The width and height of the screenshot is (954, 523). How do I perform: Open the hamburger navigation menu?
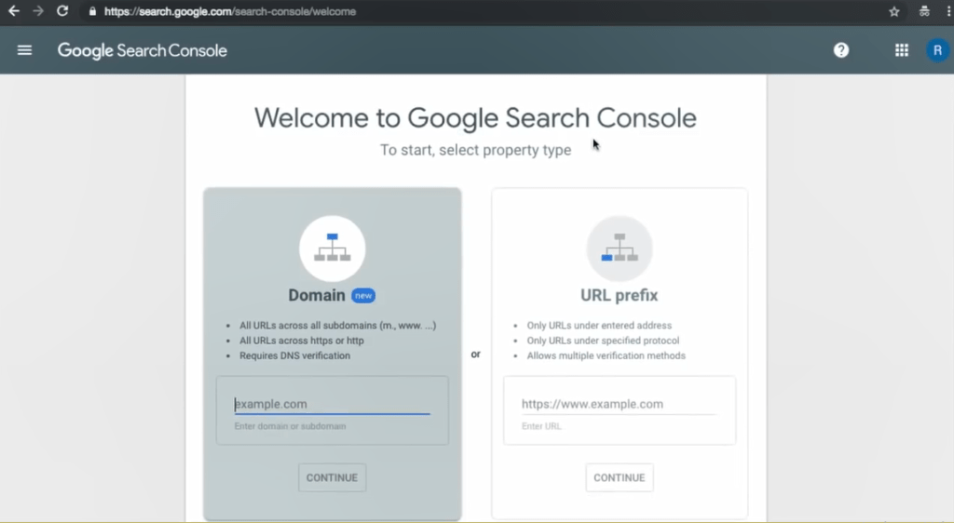pos(24,50)
